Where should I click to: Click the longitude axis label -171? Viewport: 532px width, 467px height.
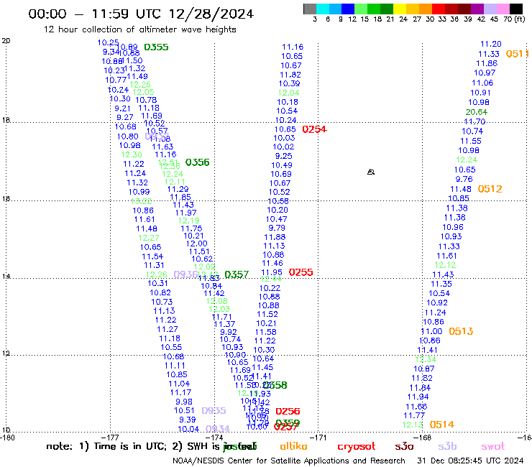click(x=318, y=438)
